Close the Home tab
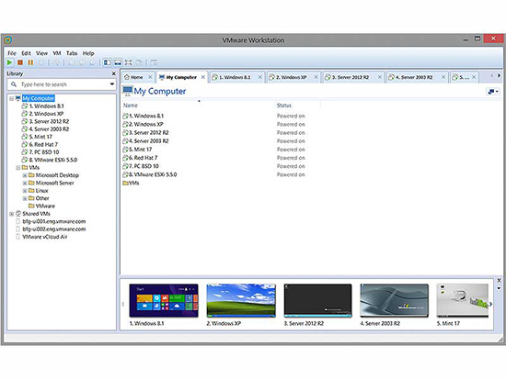Screen dimensions: 506x379 tap(150, 77)
